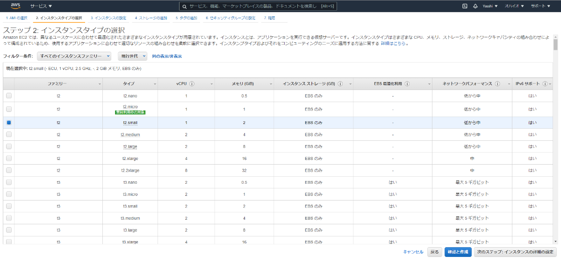Viewport: 561px width, 263px height.
Task: Focus the AWS service search field
Action: (x=258, y=7)
